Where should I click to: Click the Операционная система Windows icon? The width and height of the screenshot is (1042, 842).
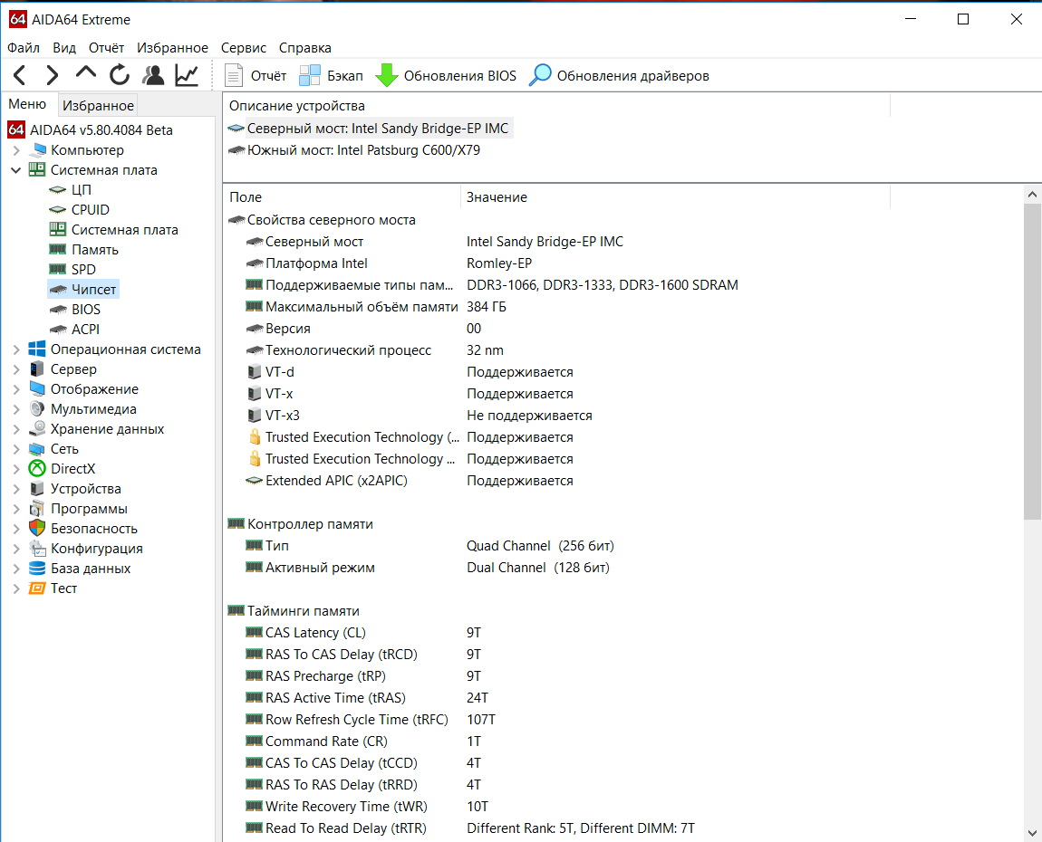click(37, 349)
